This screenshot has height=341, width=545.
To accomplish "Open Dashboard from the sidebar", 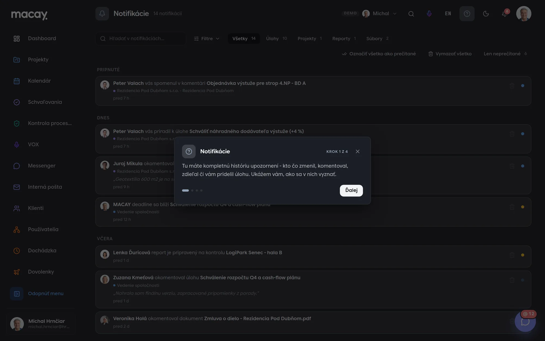I will [x=41, y=38].
